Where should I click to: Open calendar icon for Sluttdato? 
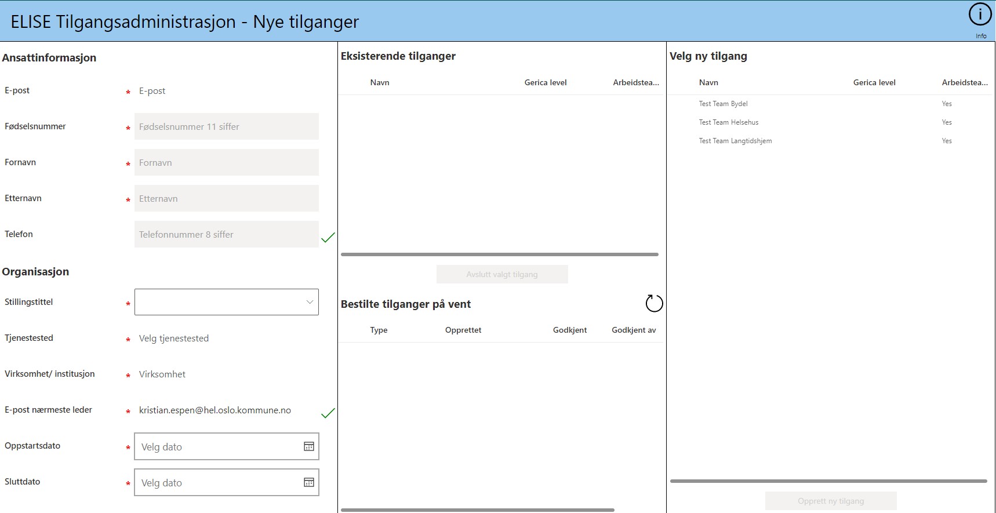click(309, 482)
